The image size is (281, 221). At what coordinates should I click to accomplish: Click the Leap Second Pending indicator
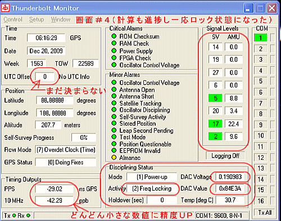pyautogui.click(x=114, y=130)
